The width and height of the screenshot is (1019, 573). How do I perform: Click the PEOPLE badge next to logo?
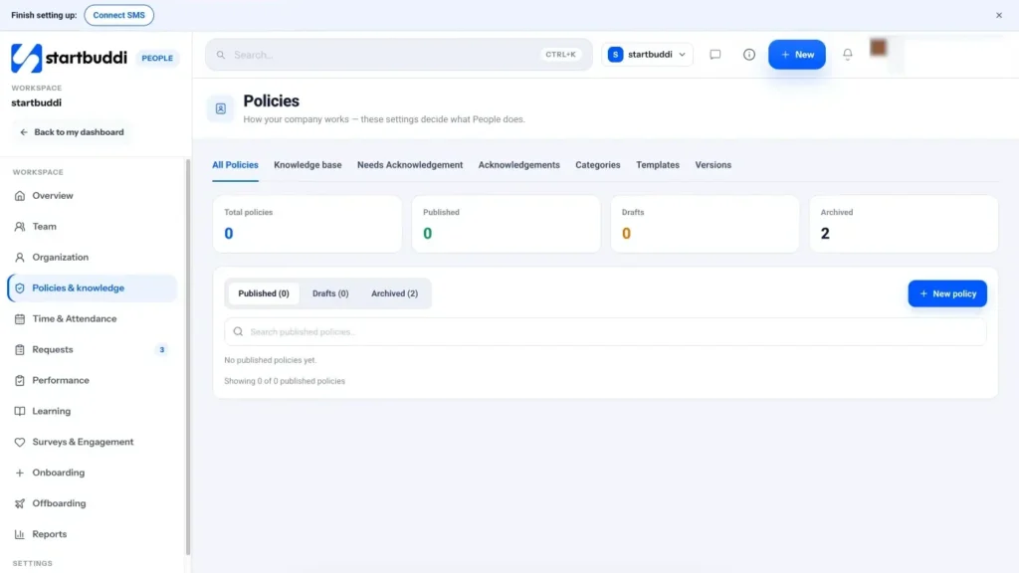tap(157, 58)
